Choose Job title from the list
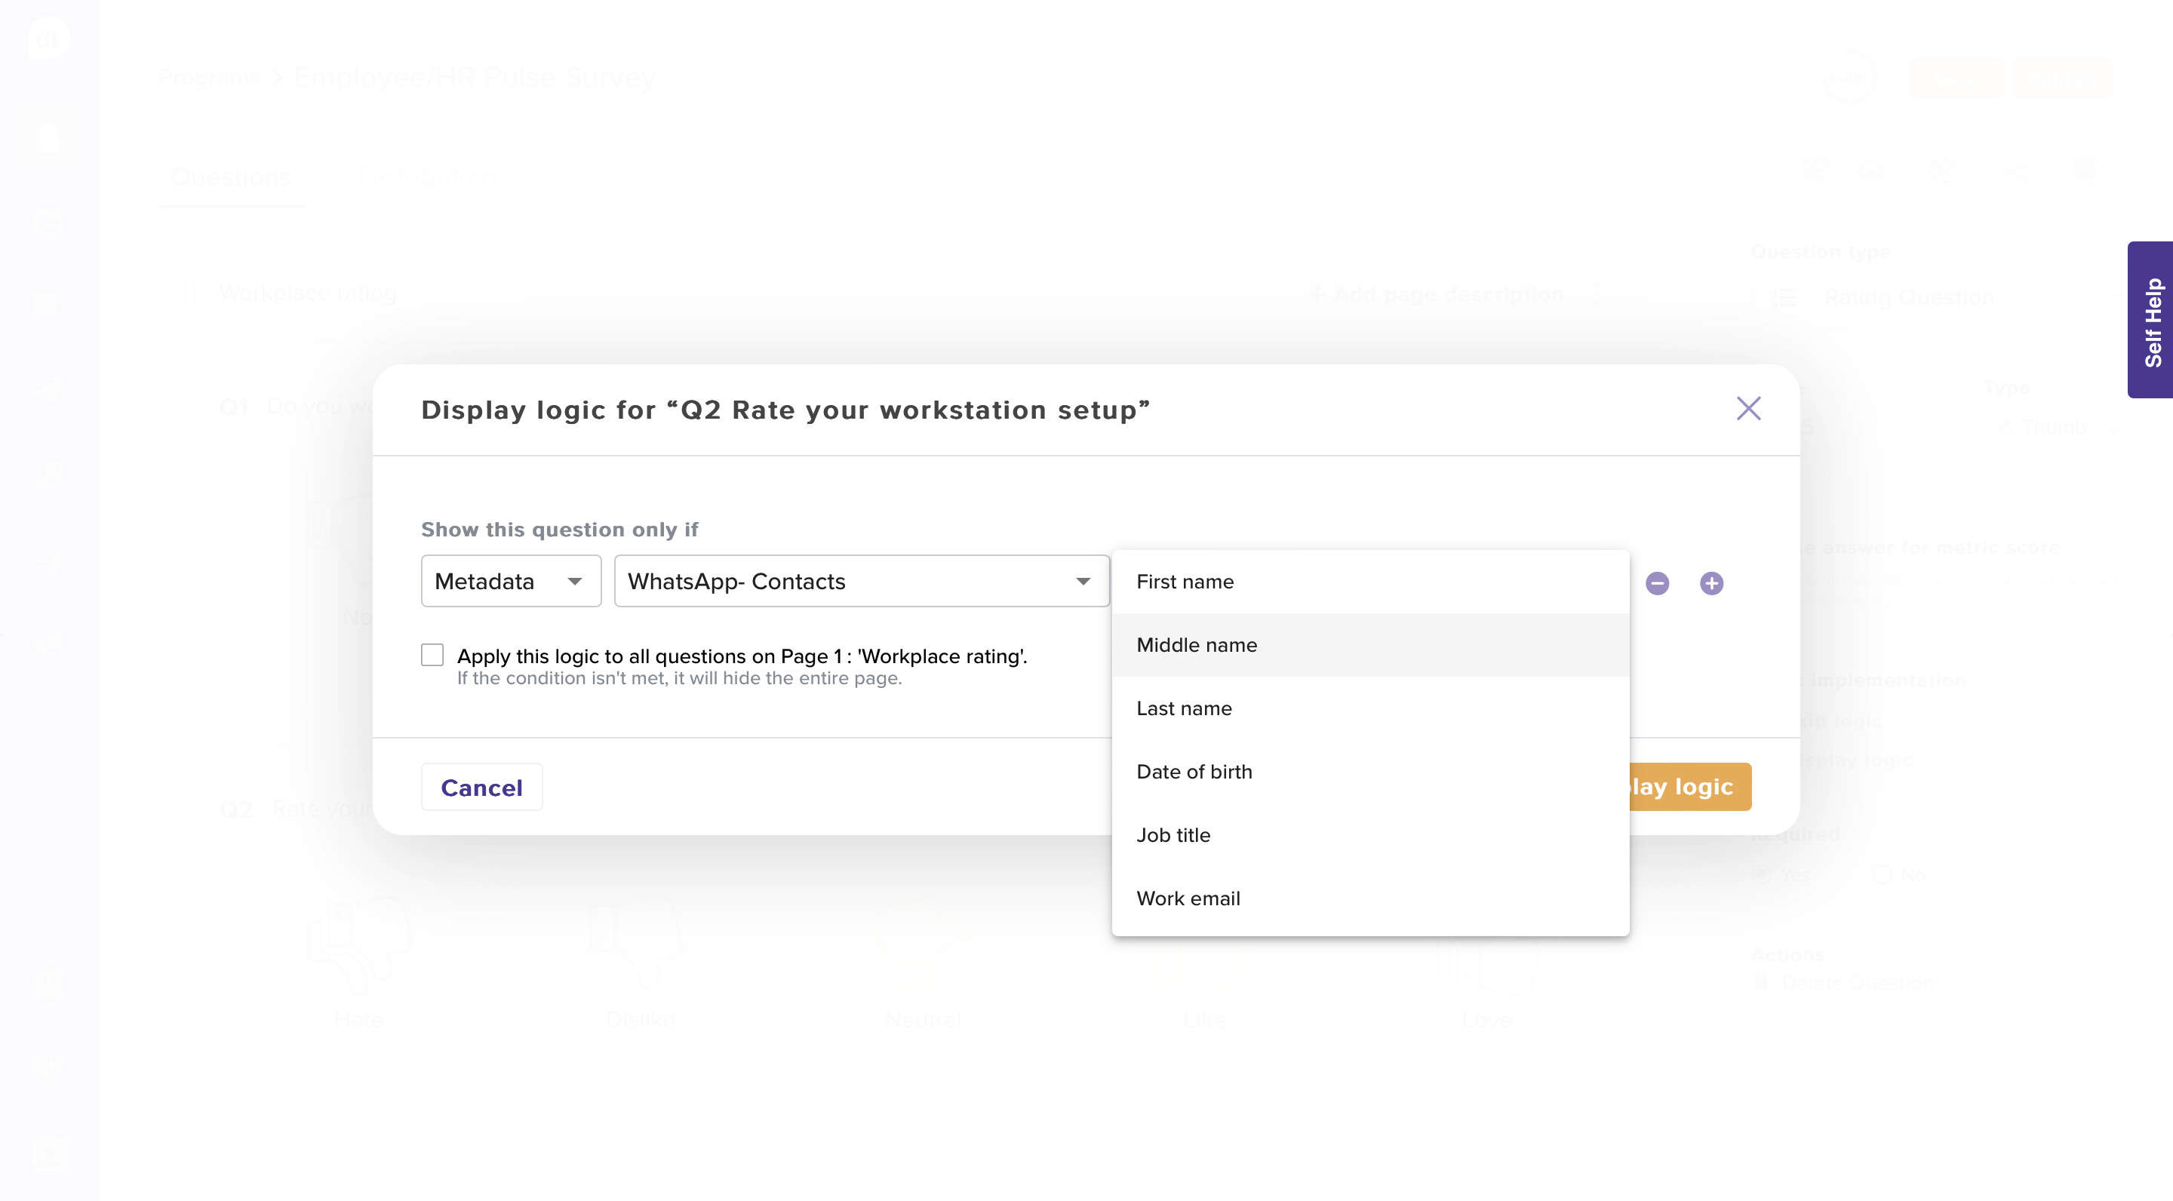 point(1173,834)
